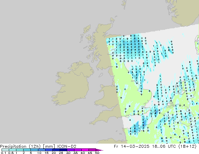
Task: Click the 'ICON-D2' model label
Action: [67, 146]
